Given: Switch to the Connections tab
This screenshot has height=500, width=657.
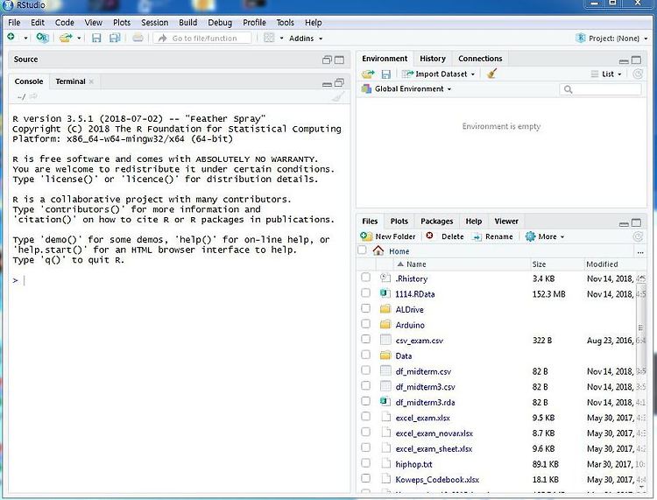Looking at the screenshot, I should click(480, 59).
